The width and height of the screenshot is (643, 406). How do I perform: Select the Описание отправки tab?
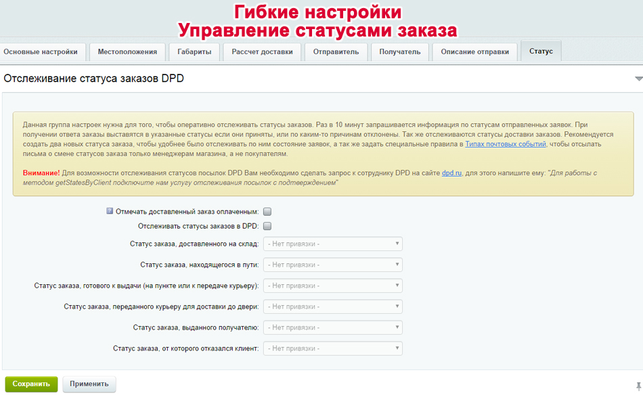click(475, 52)
